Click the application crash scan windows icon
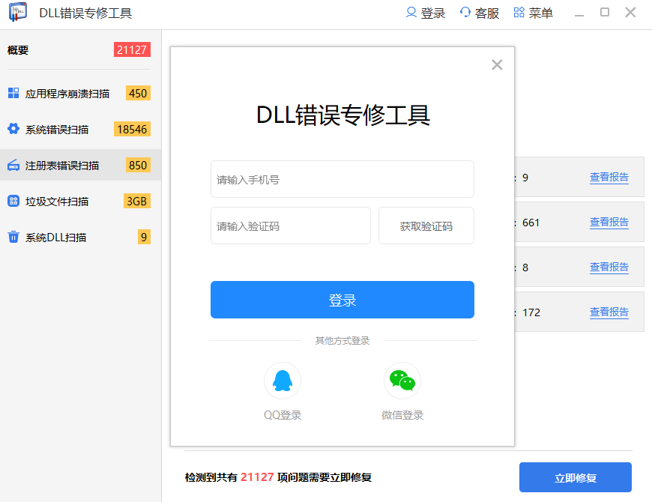This screenshot has width=652, height=502. click(13, 93)
